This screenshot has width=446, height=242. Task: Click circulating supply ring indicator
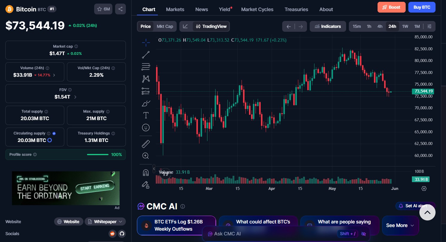(x=50, y=140)
